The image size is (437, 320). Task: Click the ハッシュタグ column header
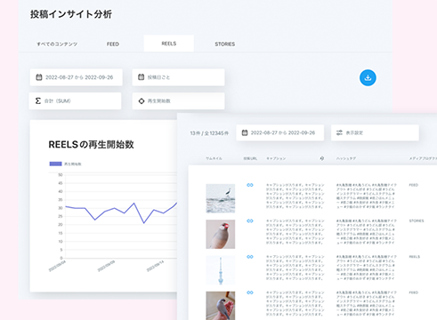click(x=346, y=158)
